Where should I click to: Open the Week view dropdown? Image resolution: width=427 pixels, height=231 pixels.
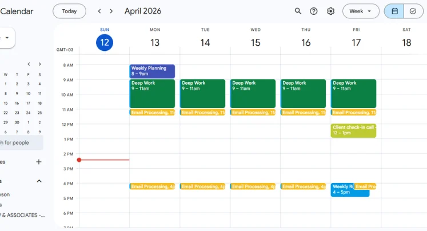pos(361,11)
